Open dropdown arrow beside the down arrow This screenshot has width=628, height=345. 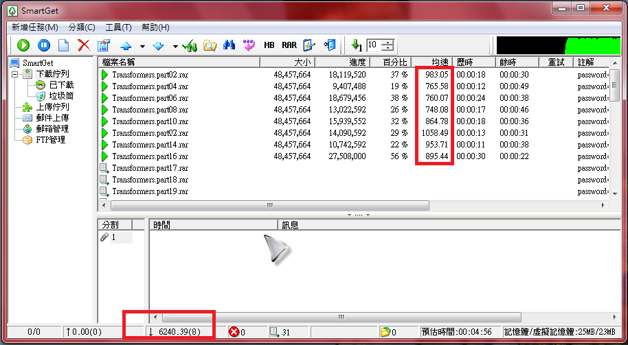pos(175,47)
